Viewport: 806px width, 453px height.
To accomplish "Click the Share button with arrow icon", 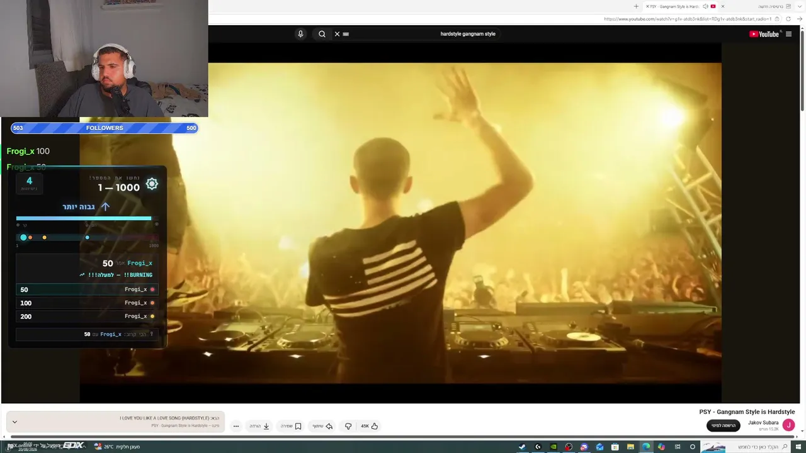I will pos(322,426).
